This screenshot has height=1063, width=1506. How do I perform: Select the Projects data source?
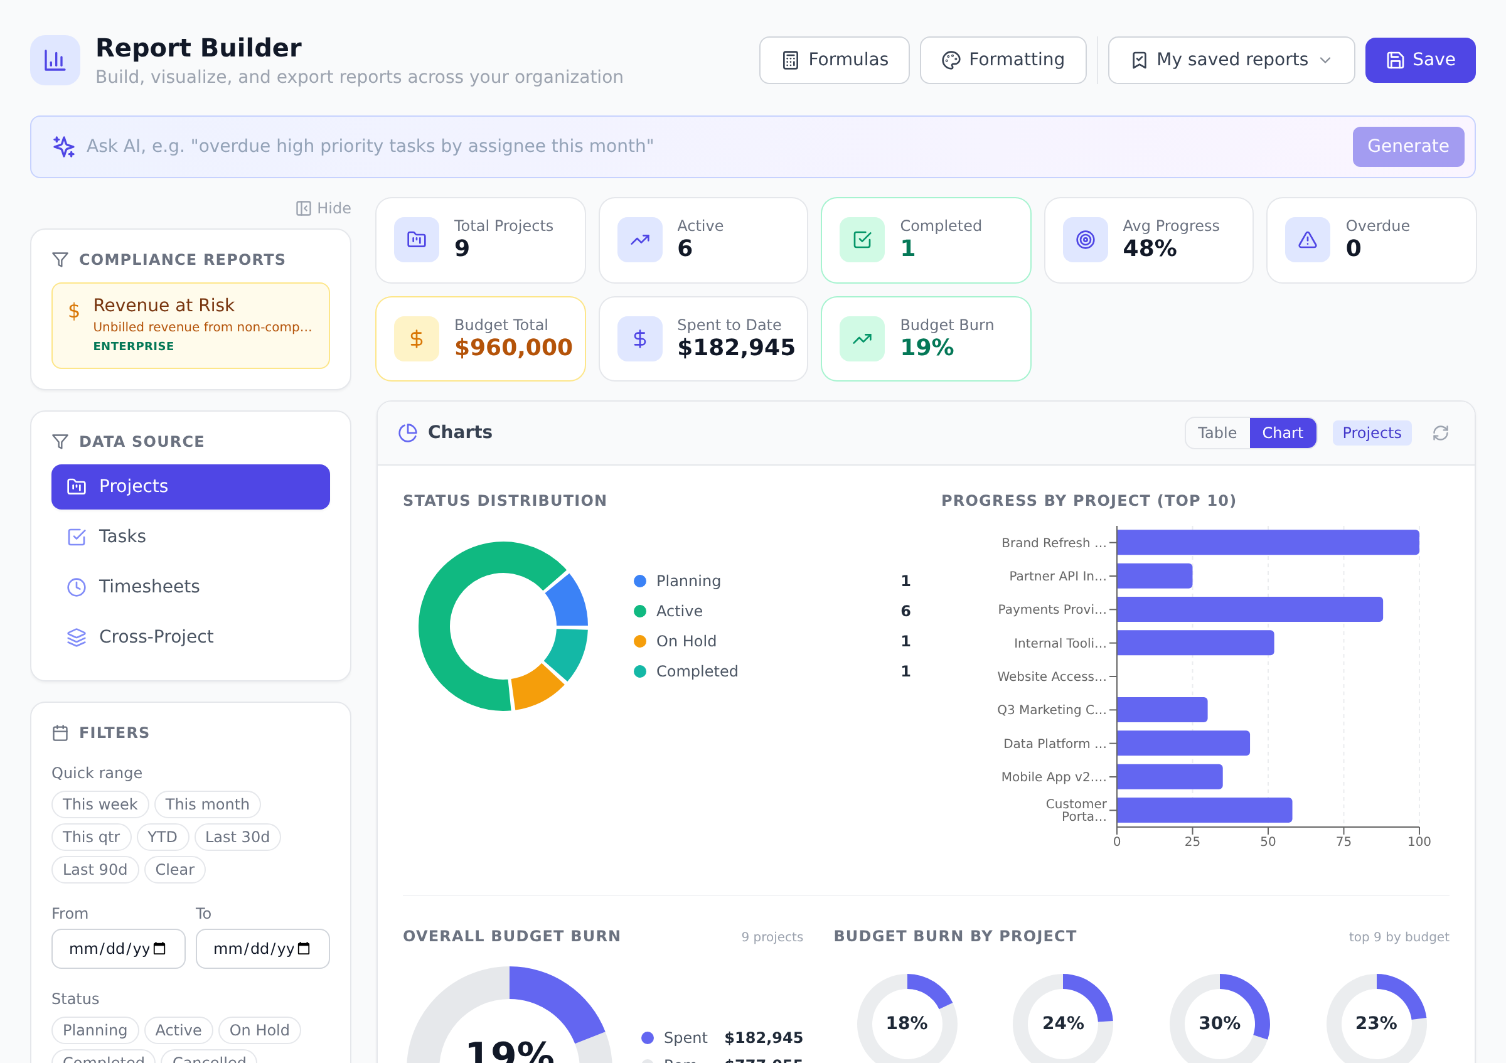(191, 486)
